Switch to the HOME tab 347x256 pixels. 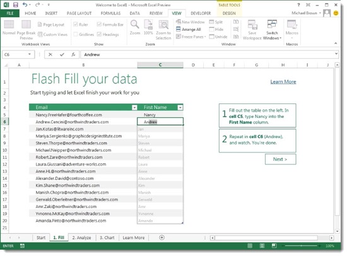click(30, 13)
